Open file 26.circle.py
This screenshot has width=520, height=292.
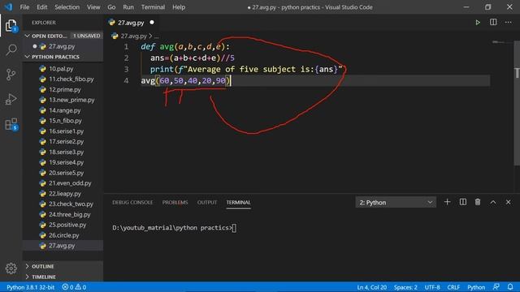click(63, 235)
